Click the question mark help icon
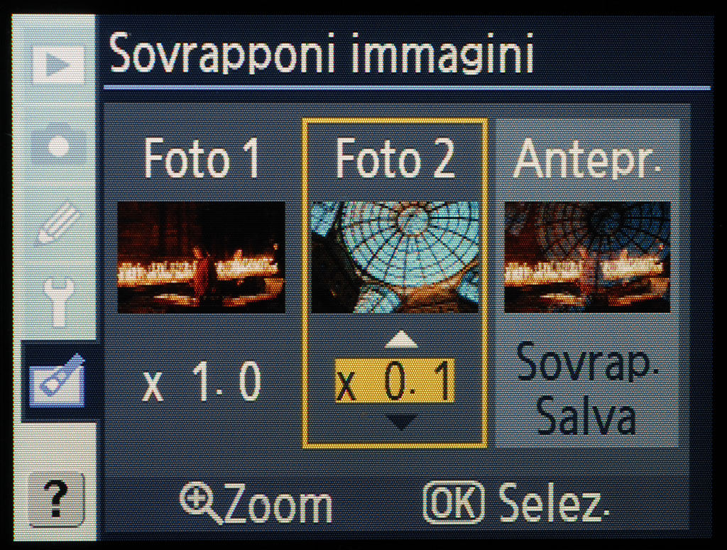Viewport: 727px width, 550px height. [57, 500]
